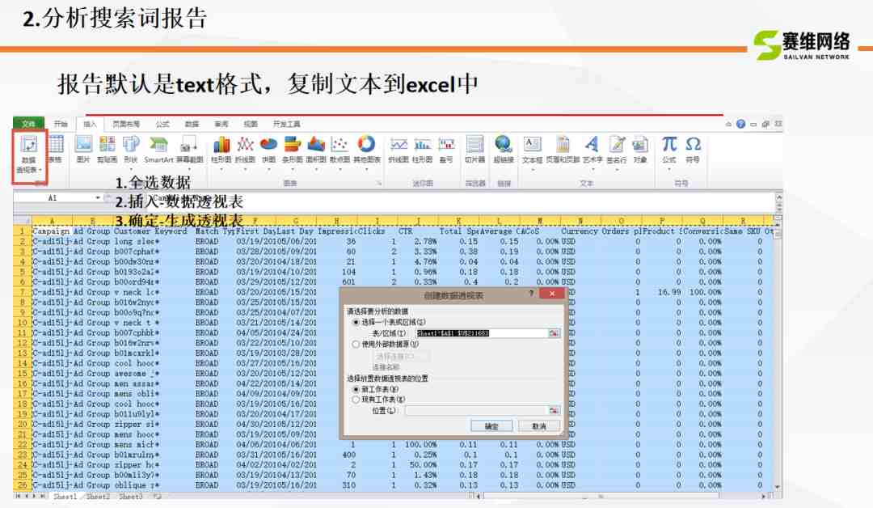Image resolution: width=873 pixels, height=508 pixels.
Task: Switch to the 视图 View tab
Action: tap(251, 124)
